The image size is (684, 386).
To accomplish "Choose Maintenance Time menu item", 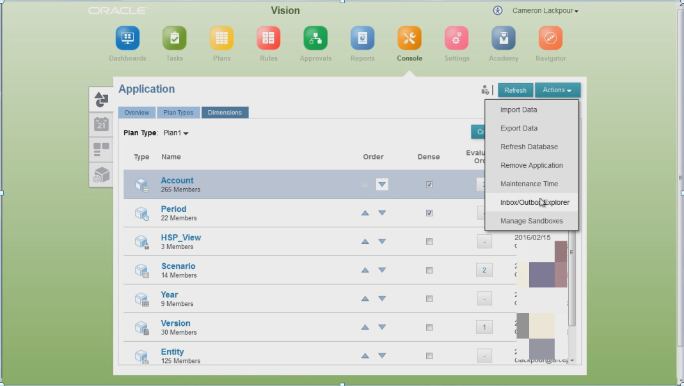I will 531,184.
